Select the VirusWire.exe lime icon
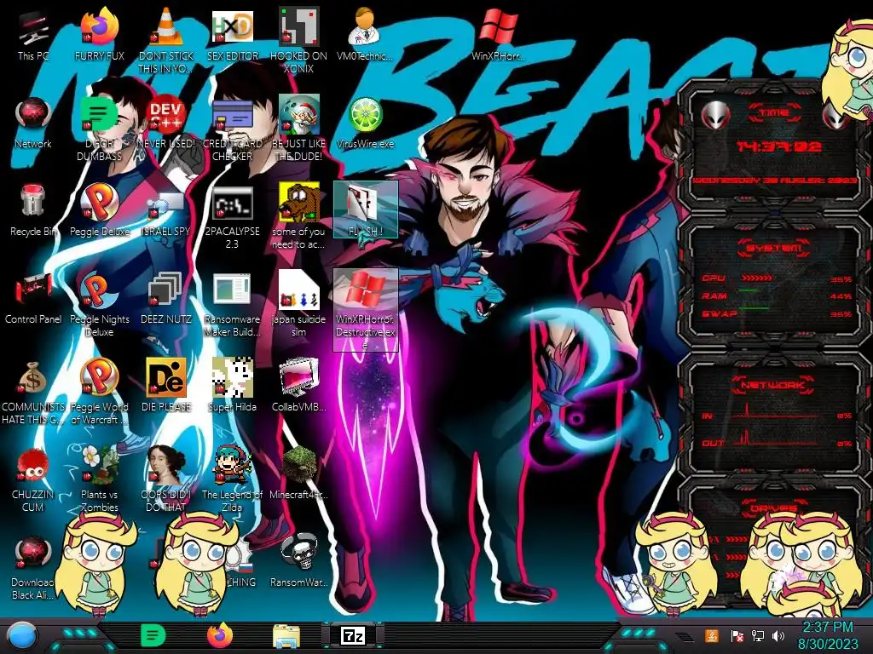The width and height of the screenshot is (873, 654). pos(365,123)
